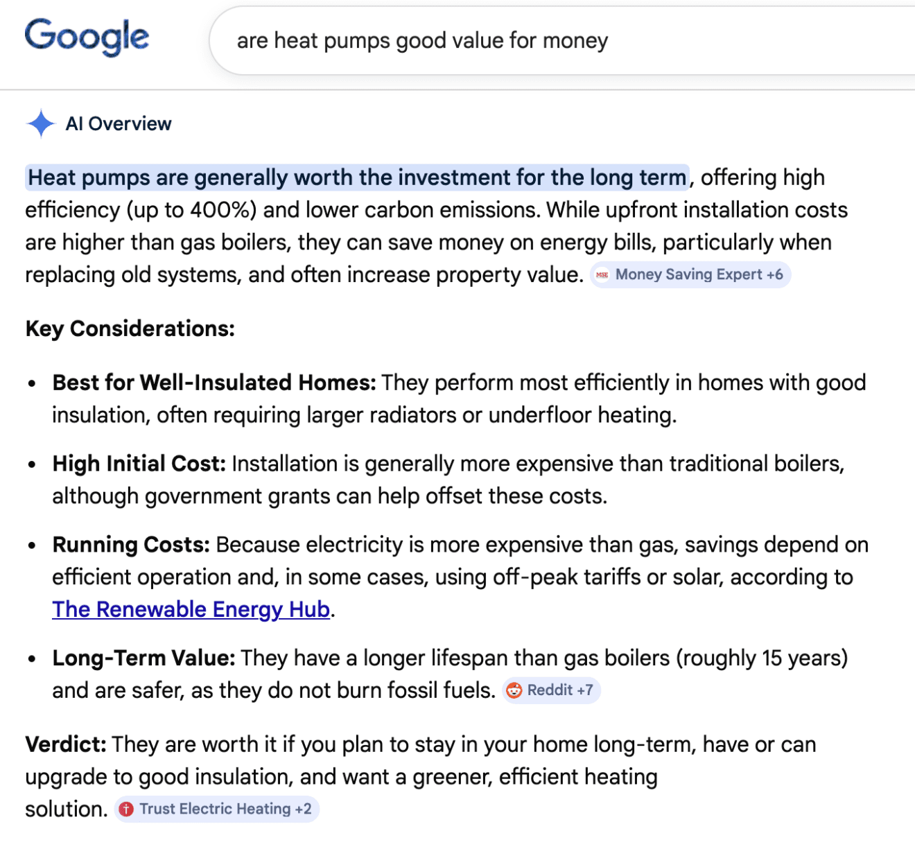Click the Reddit logo icon
The height and width of the screenshot is (849, 915).
514,690
